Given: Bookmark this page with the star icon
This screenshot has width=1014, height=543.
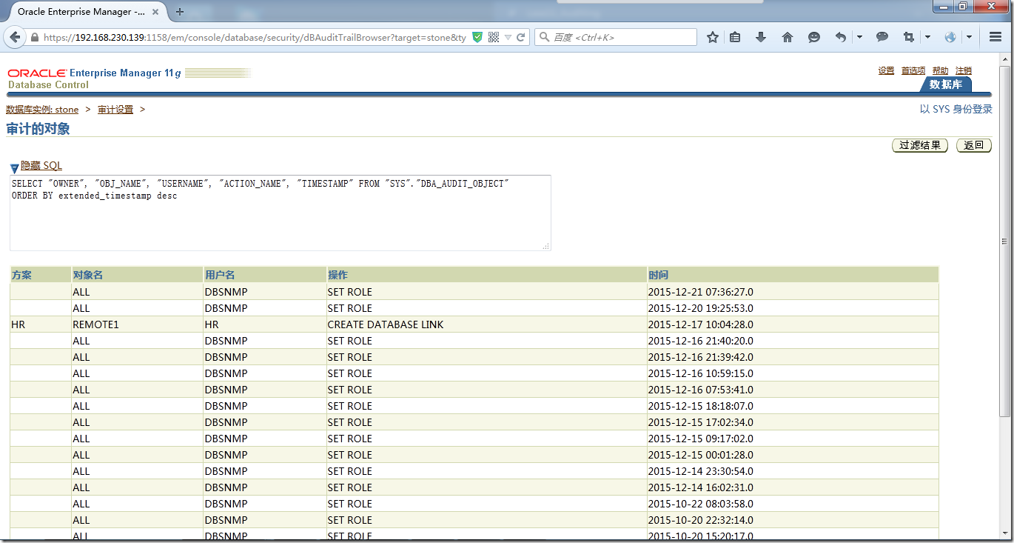Looking at the screenshot, I should [x=712, y=37].
